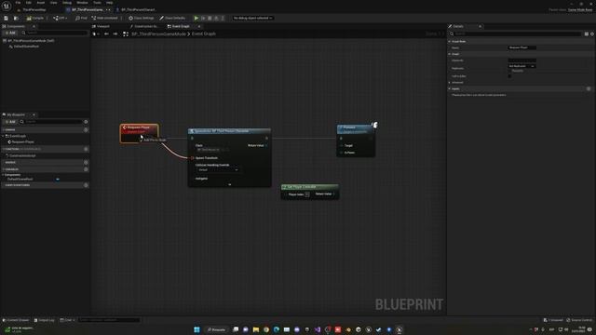Click add new macro plus icon
Image resolution: width=596 pixels, height=335 pixels.
tap(86, 162)
